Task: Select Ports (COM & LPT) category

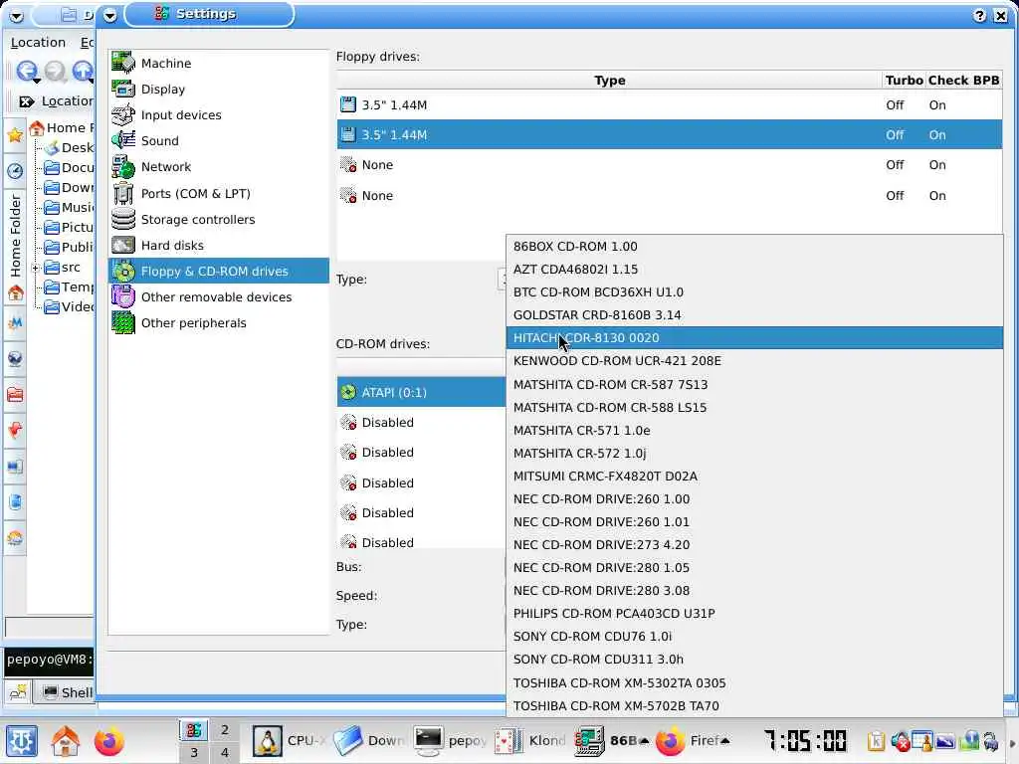Action: click(219, 194)
